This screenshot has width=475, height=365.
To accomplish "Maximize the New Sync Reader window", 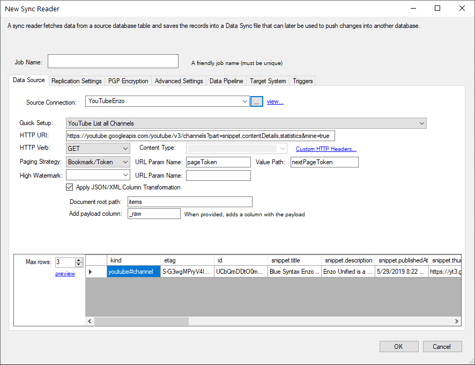I will click(x=437, y=8).
